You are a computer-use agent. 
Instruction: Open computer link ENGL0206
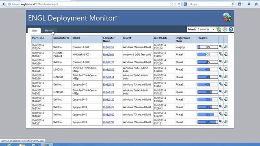pos(108,69)
